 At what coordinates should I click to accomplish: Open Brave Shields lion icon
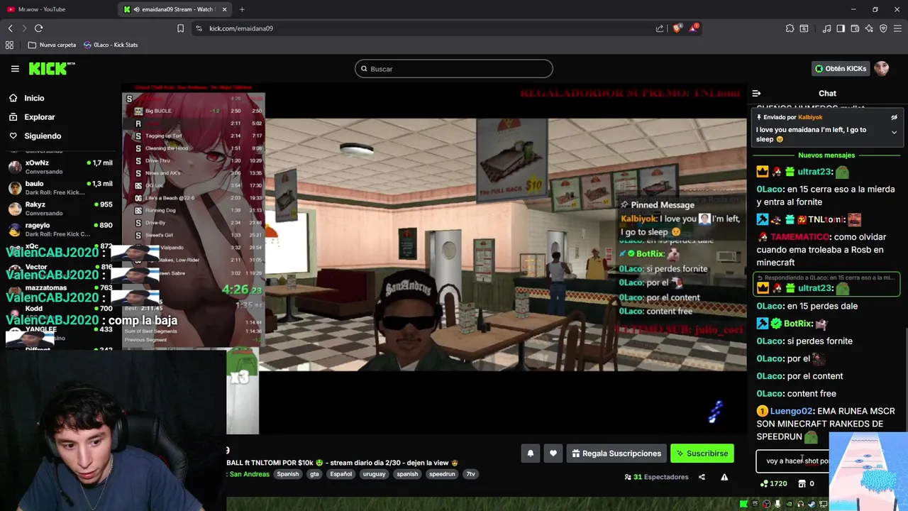677,28
